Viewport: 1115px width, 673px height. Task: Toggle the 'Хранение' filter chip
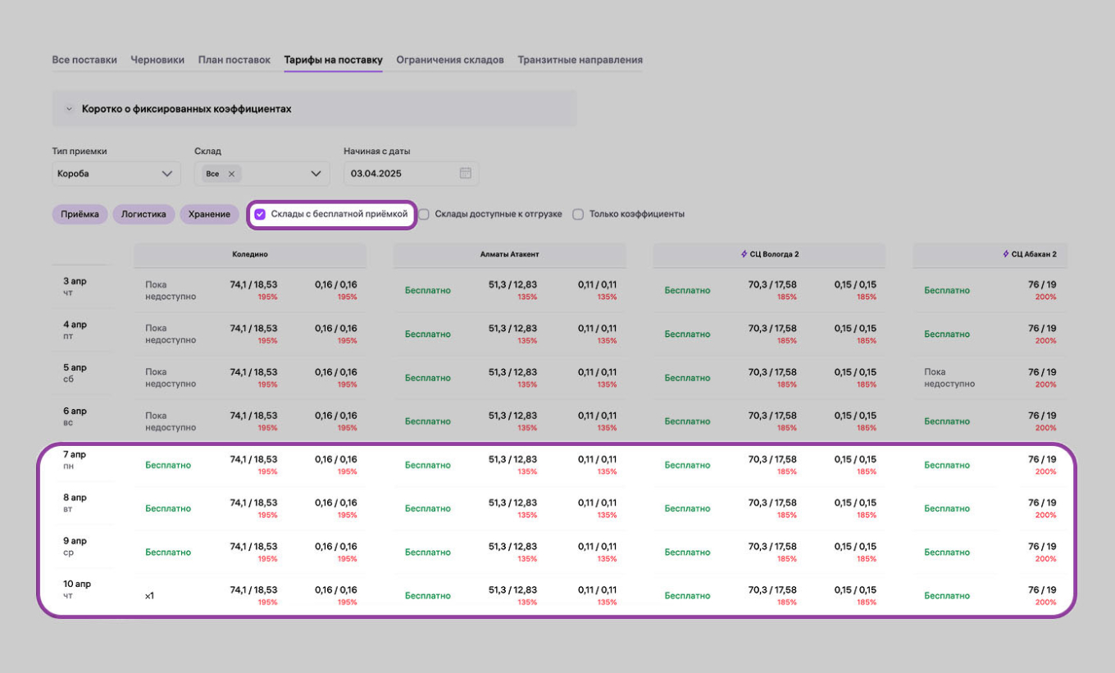209,214
